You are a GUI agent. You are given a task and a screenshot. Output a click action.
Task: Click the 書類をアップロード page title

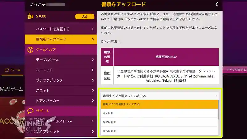coord(124,4)
